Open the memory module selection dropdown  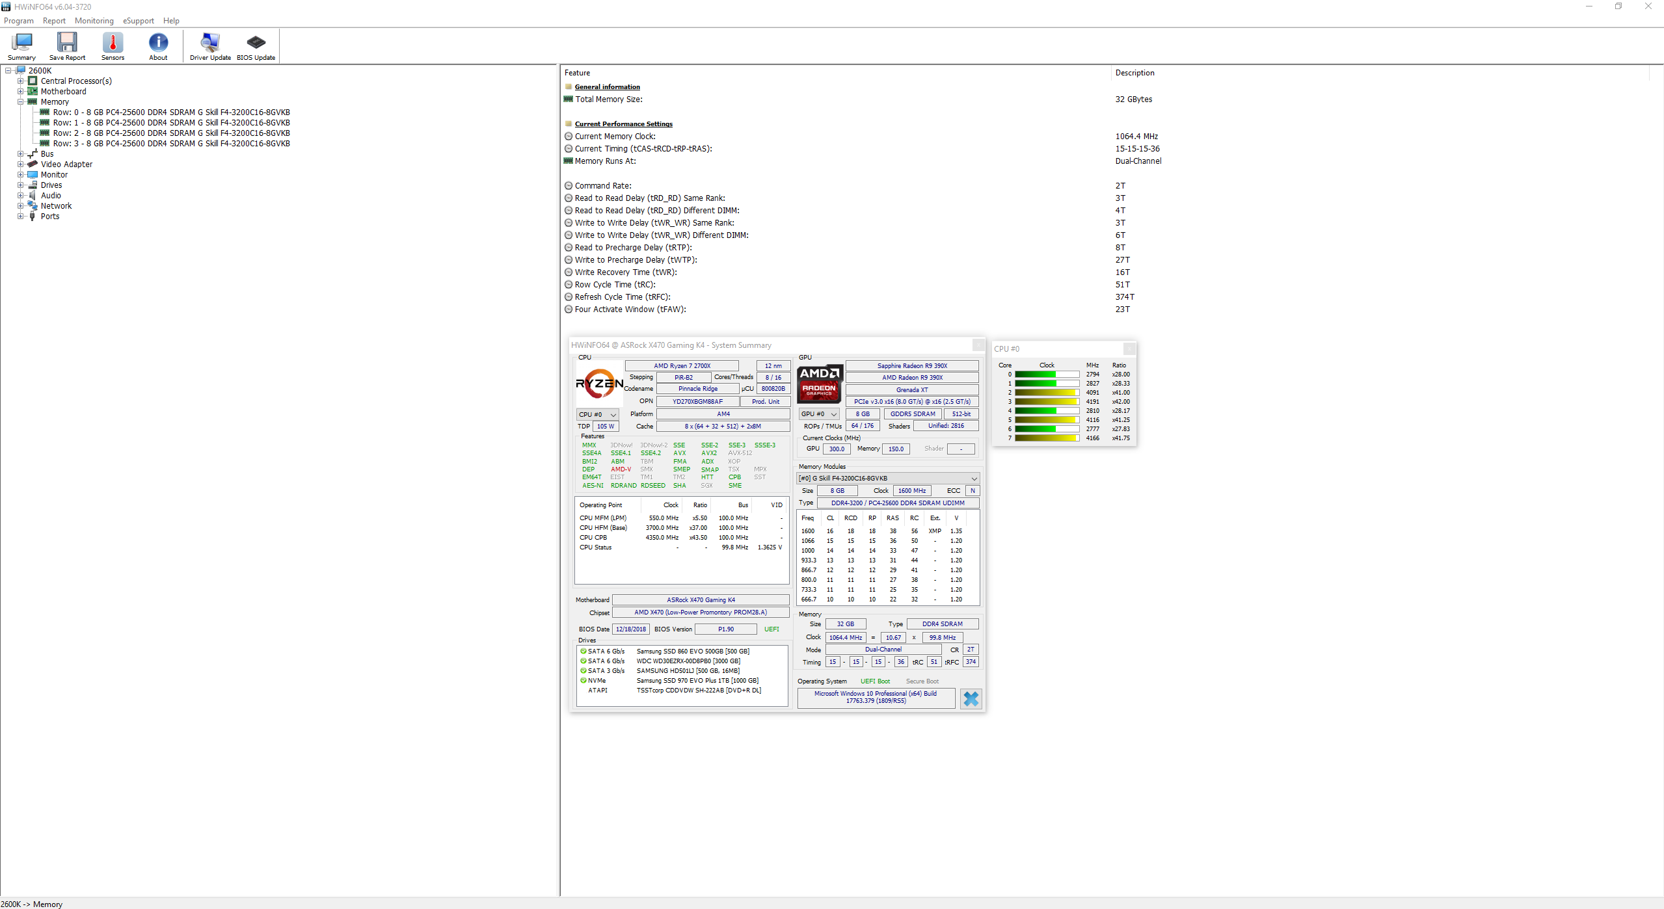point(887,478)
